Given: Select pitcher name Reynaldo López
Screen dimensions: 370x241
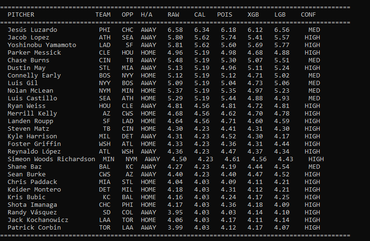Looking at the screenshot, I should click(x=34, y=152).
